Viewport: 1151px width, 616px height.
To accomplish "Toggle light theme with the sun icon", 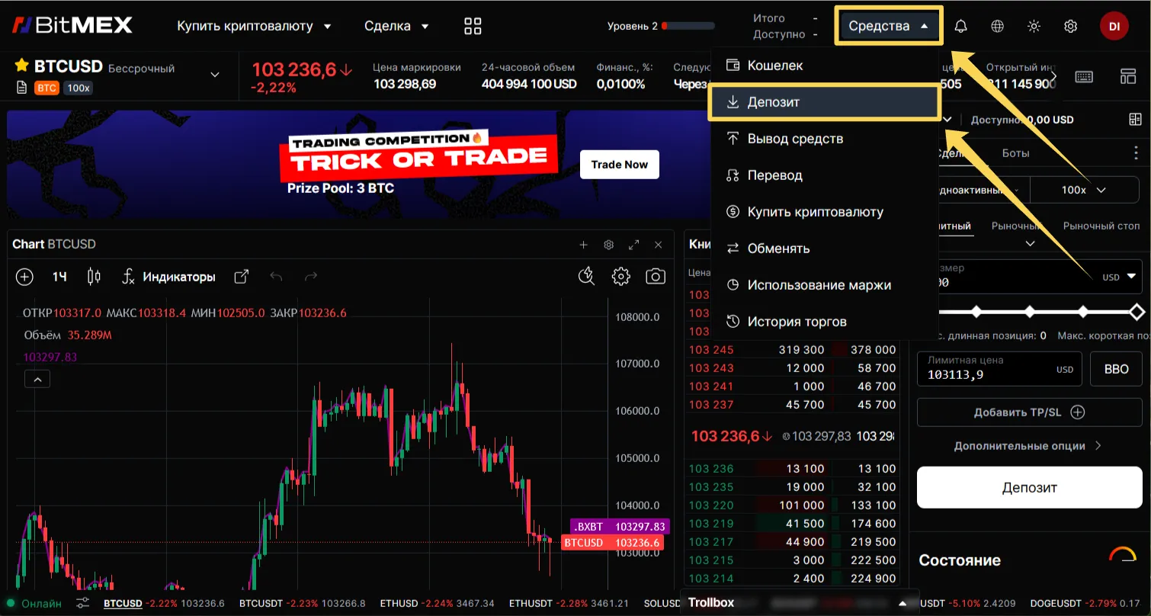I will pos(1034,25).
